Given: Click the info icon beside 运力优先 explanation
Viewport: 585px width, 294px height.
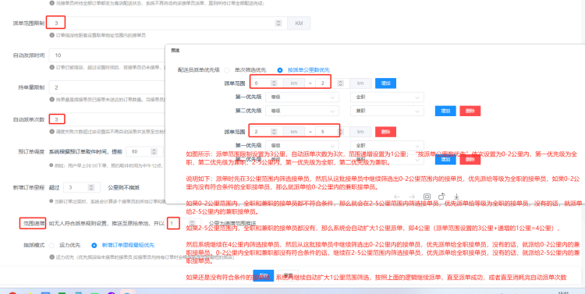Looking at the screenshot, I should (x=51, y=257).
